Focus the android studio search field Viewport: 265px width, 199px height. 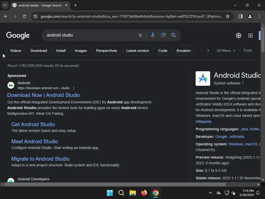91,35
